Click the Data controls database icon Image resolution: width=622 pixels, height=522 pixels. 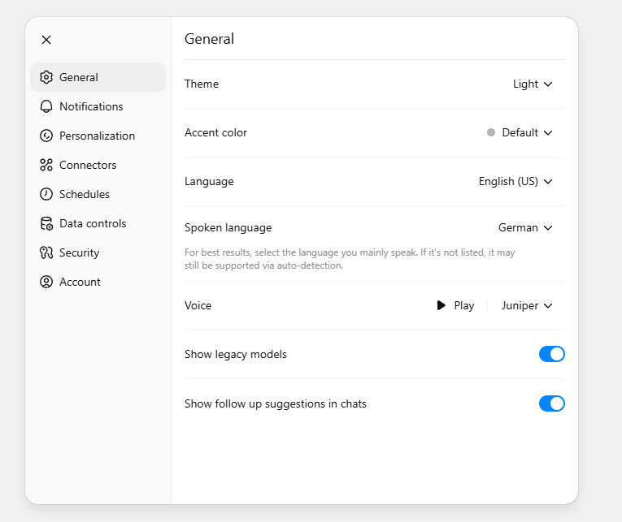(46, 223)
